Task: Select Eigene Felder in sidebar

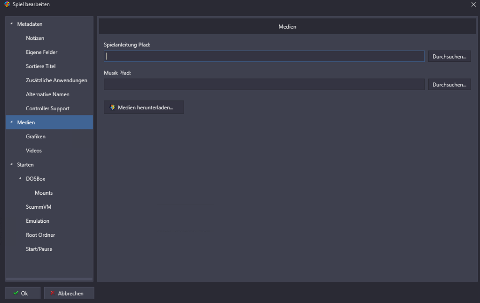Action: click(41, 52)
